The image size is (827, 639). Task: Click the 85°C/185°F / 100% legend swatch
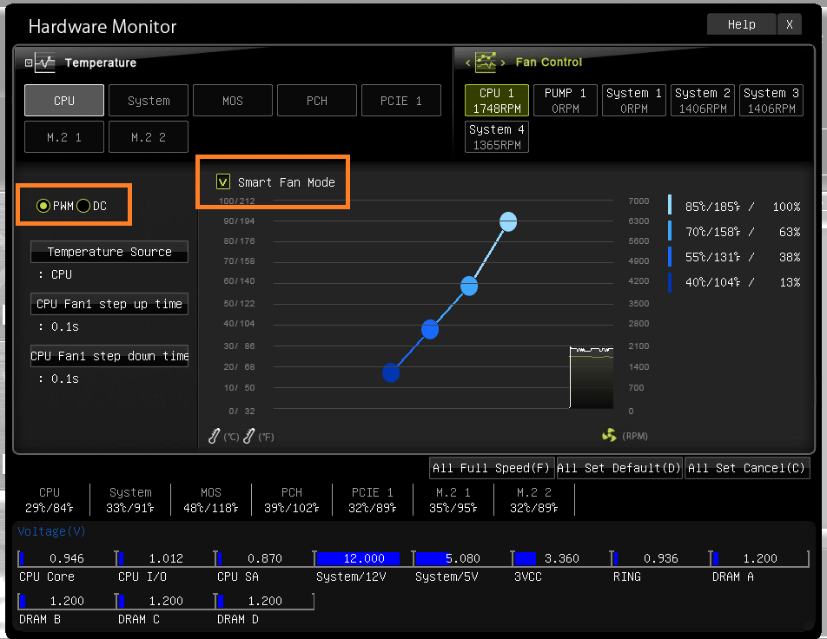(x=670, y=205)
